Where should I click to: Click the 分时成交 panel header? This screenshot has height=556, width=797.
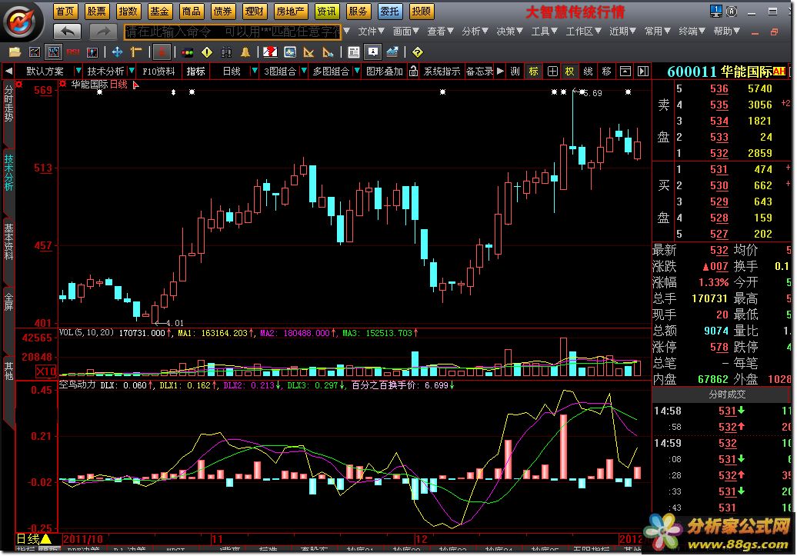point(727,394)
